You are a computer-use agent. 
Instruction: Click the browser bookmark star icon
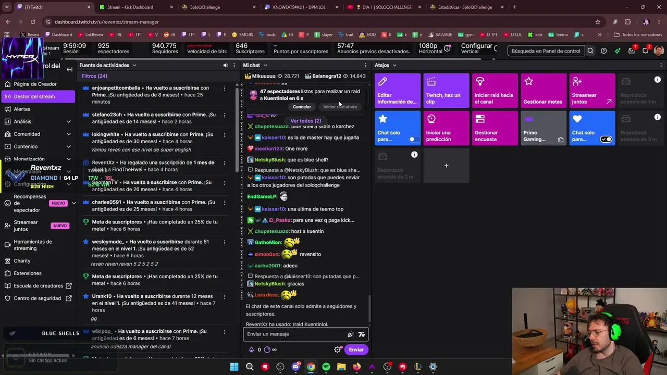(x=598, y=22)
